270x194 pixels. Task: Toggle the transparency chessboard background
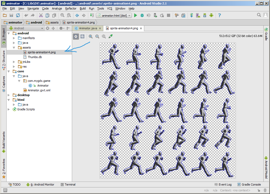[76, 36]
